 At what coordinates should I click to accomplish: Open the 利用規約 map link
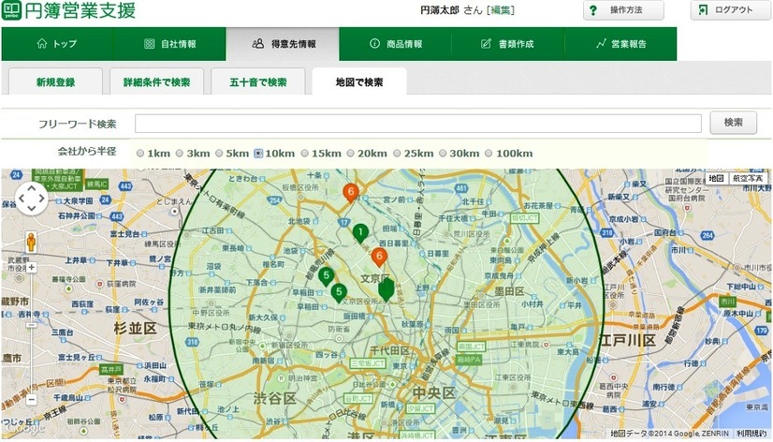pos(751,434)
